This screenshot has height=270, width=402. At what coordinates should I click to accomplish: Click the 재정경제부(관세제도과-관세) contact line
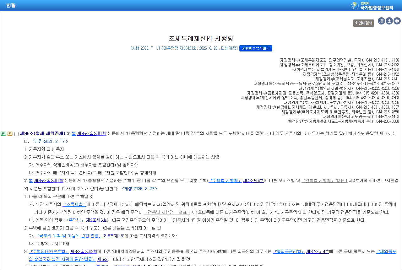click(361, 116)
